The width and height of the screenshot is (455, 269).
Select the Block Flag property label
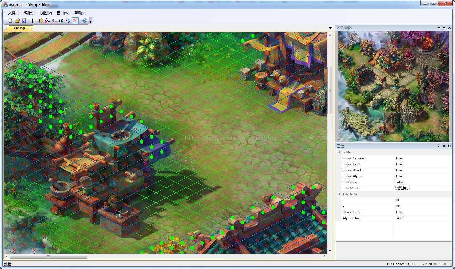click(x=351, y=212)
